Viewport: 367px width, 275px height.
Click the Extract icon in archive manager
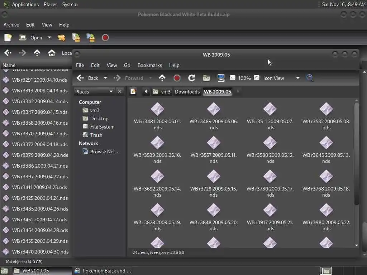[x=61, y=38]
